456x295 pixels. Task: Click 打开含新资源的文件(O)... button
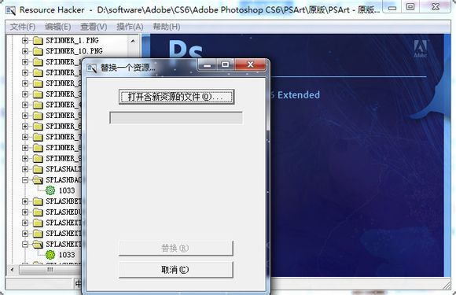click(x=176, y=97)
